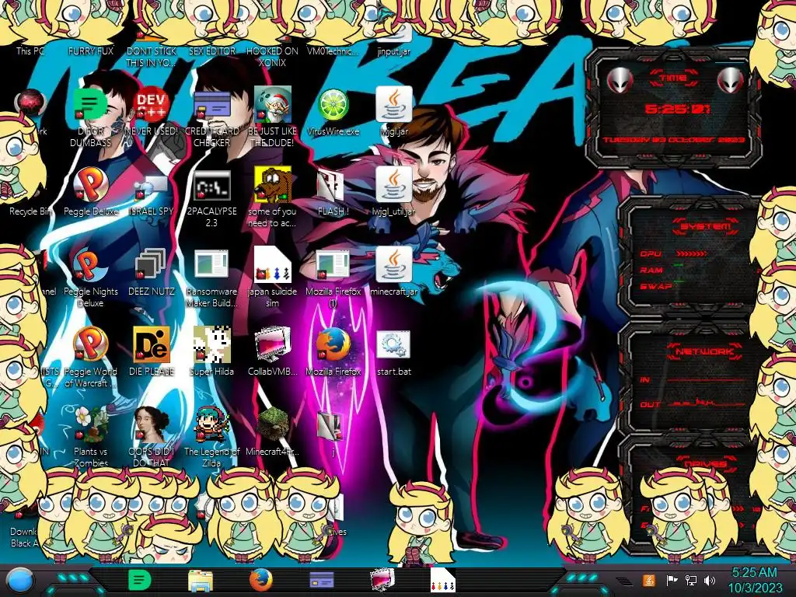Open the 2PACALYPSE 2.3 command prompt icon

coord(212,185)
